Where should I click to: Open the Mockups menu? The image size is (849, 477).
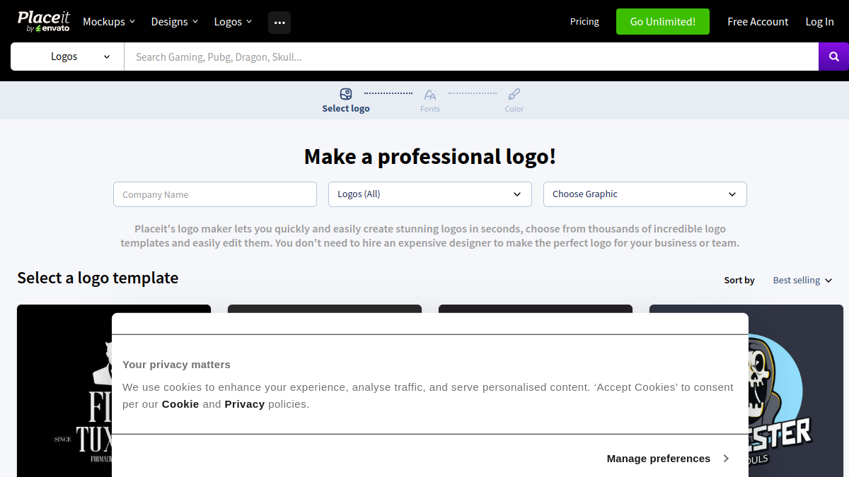(x=109, y=22)
